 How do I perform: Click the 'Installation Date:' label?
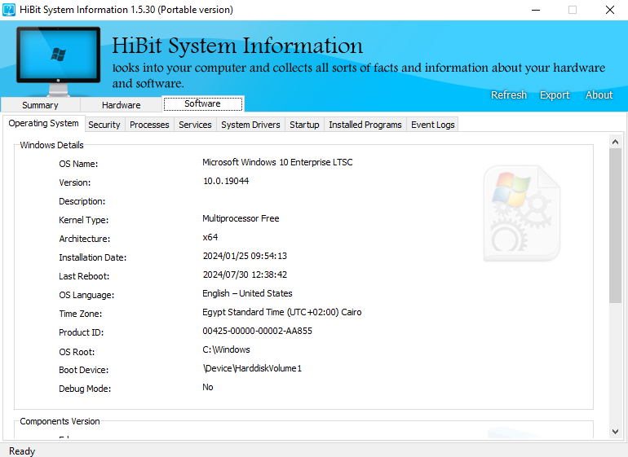(x=92, y=257)
